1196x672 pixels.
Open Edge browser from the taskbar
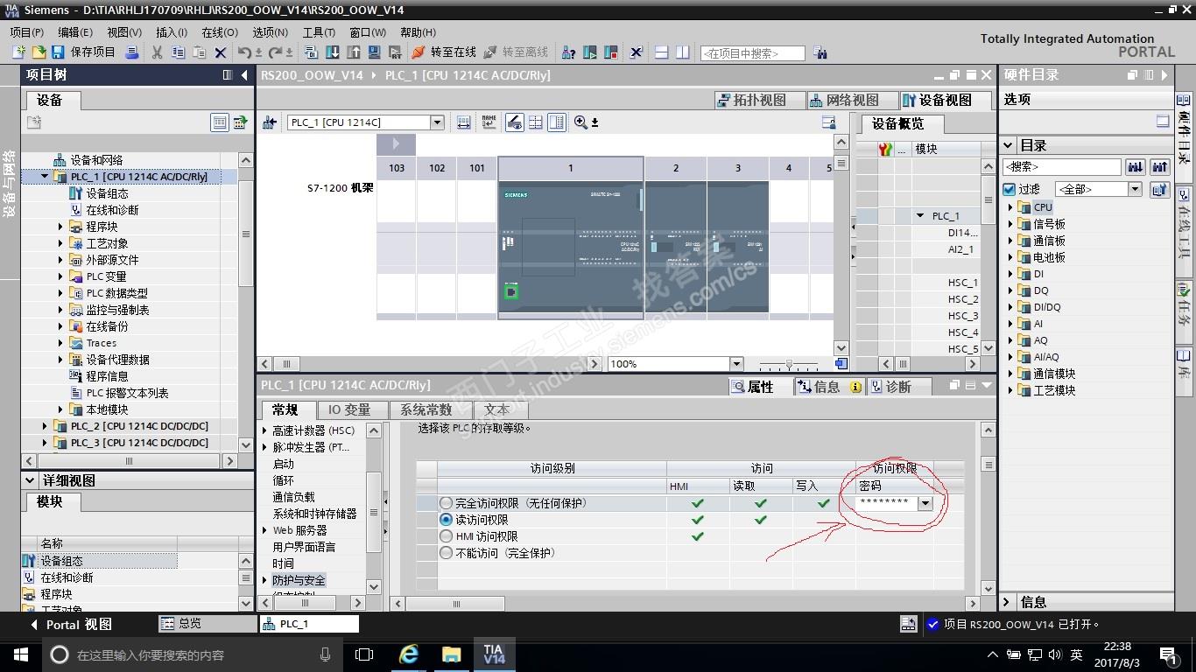(x=409, y=654)
